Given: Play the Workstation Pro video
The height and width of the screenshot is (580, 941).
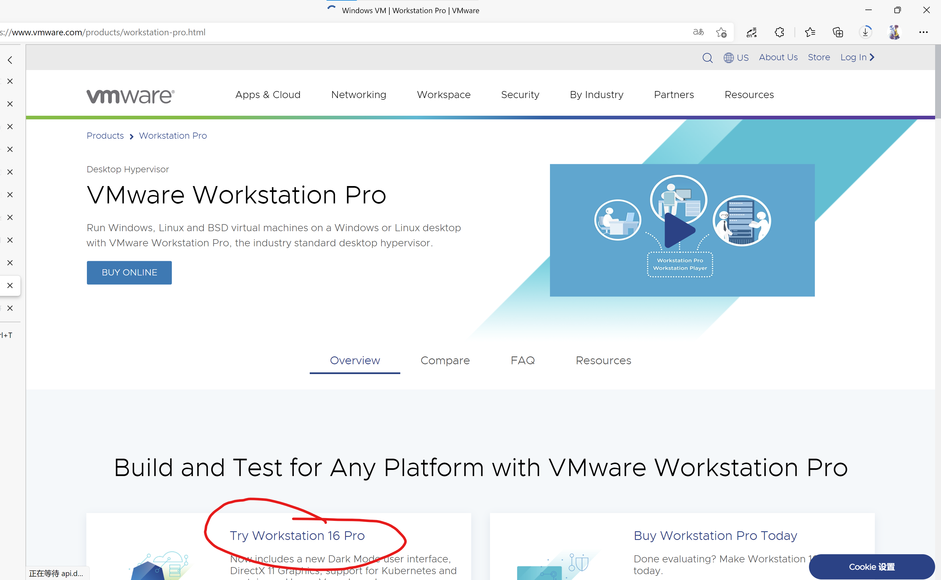Looking at the screenshot, I should pos(680,230).
